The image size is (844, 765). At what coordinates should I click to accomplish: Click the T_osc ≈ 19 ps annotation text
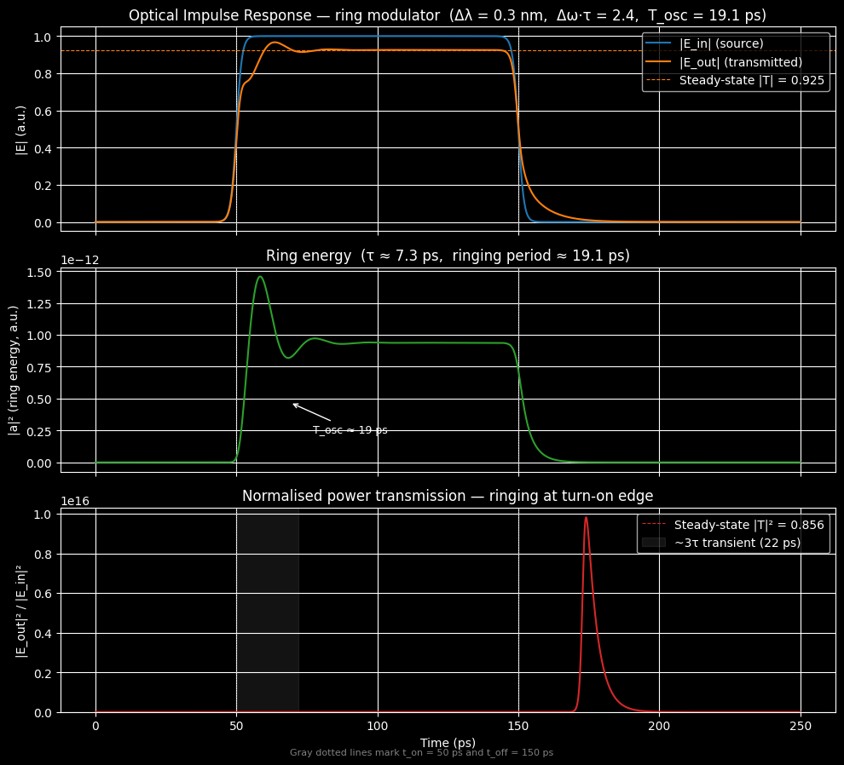pyautogui.click(x=350, y=430)
